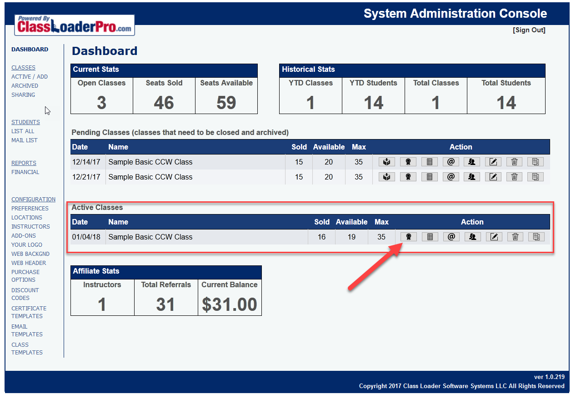Email the 01/04/18 class using the @ icon
The height and width of the screenshot is (394, 571).
tap(451, 237)
